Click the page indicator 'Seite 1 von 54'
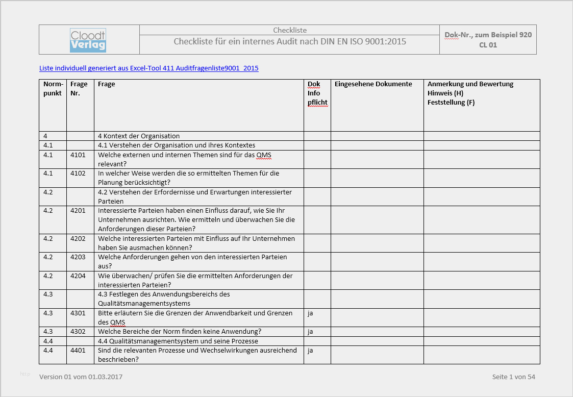This screenshot has width=573, height=397. pos(513,377)
